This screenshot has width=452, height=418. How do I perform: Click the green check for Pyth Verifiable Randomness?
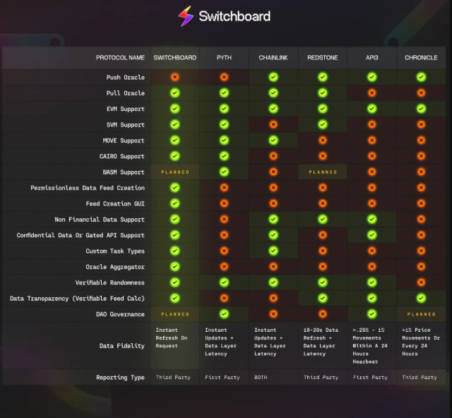pos(224,282)
